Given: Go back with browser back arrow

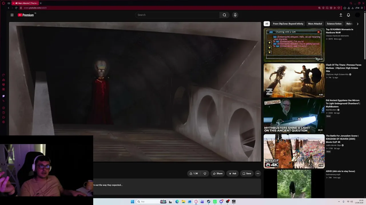Looking at the screenshot, I should [9, 8].
